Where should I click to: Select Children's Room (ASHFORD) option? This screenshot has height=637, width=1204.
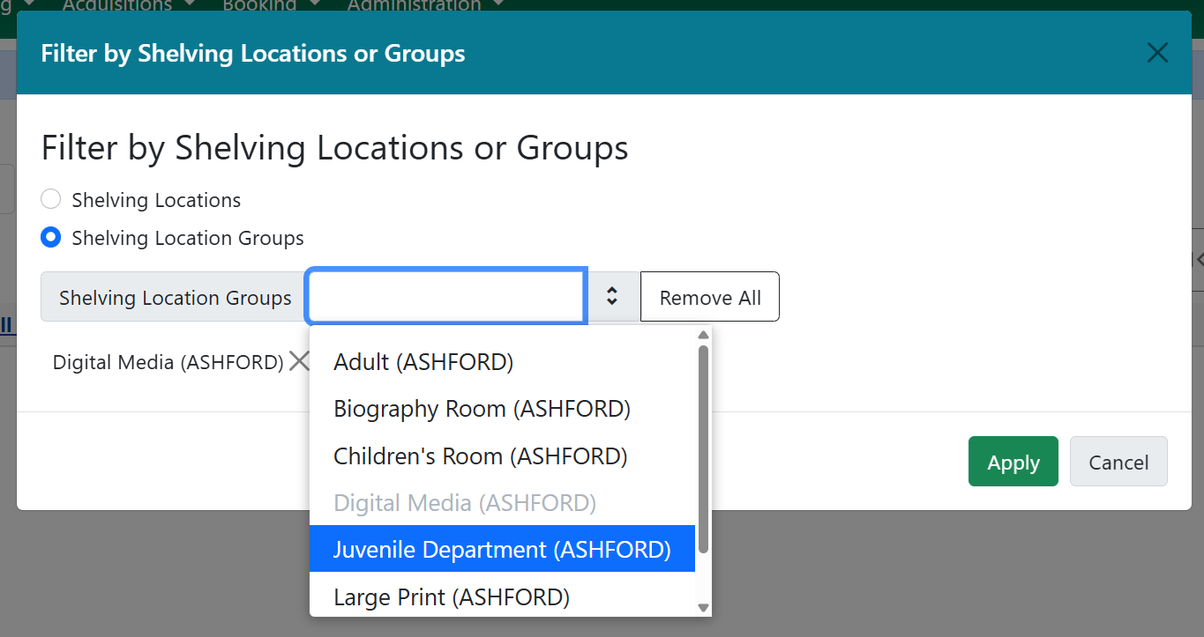pyautogui.click(x=480, y=456)
